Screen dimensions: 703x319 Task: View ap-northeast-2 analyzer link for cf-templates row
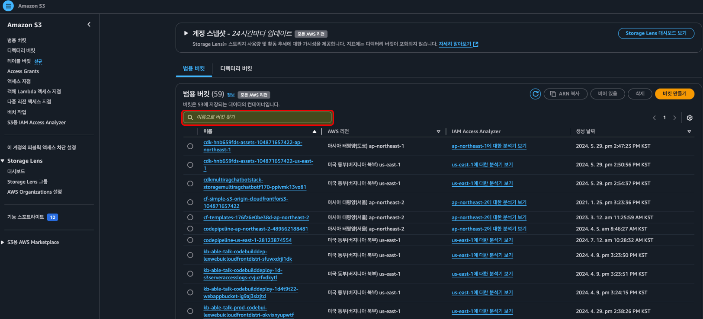tap(489, 217)
